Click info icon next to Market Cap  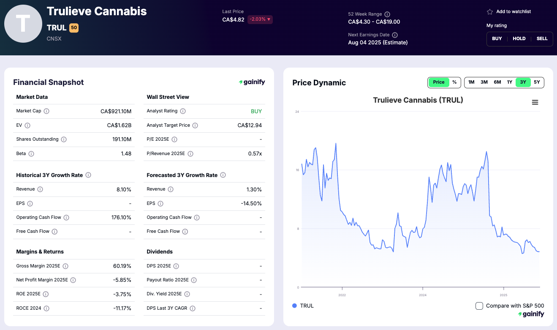pyautogui.click(x=46, y=111)
